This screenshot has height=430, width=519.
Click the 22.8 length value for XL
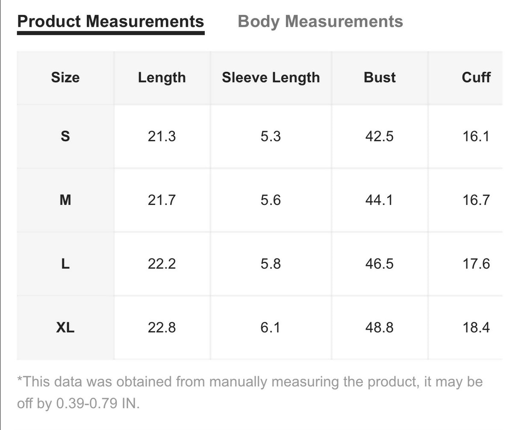click(162, 328)
